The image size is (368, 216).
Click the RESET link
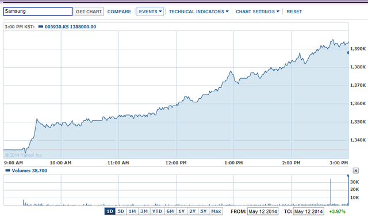294,11
